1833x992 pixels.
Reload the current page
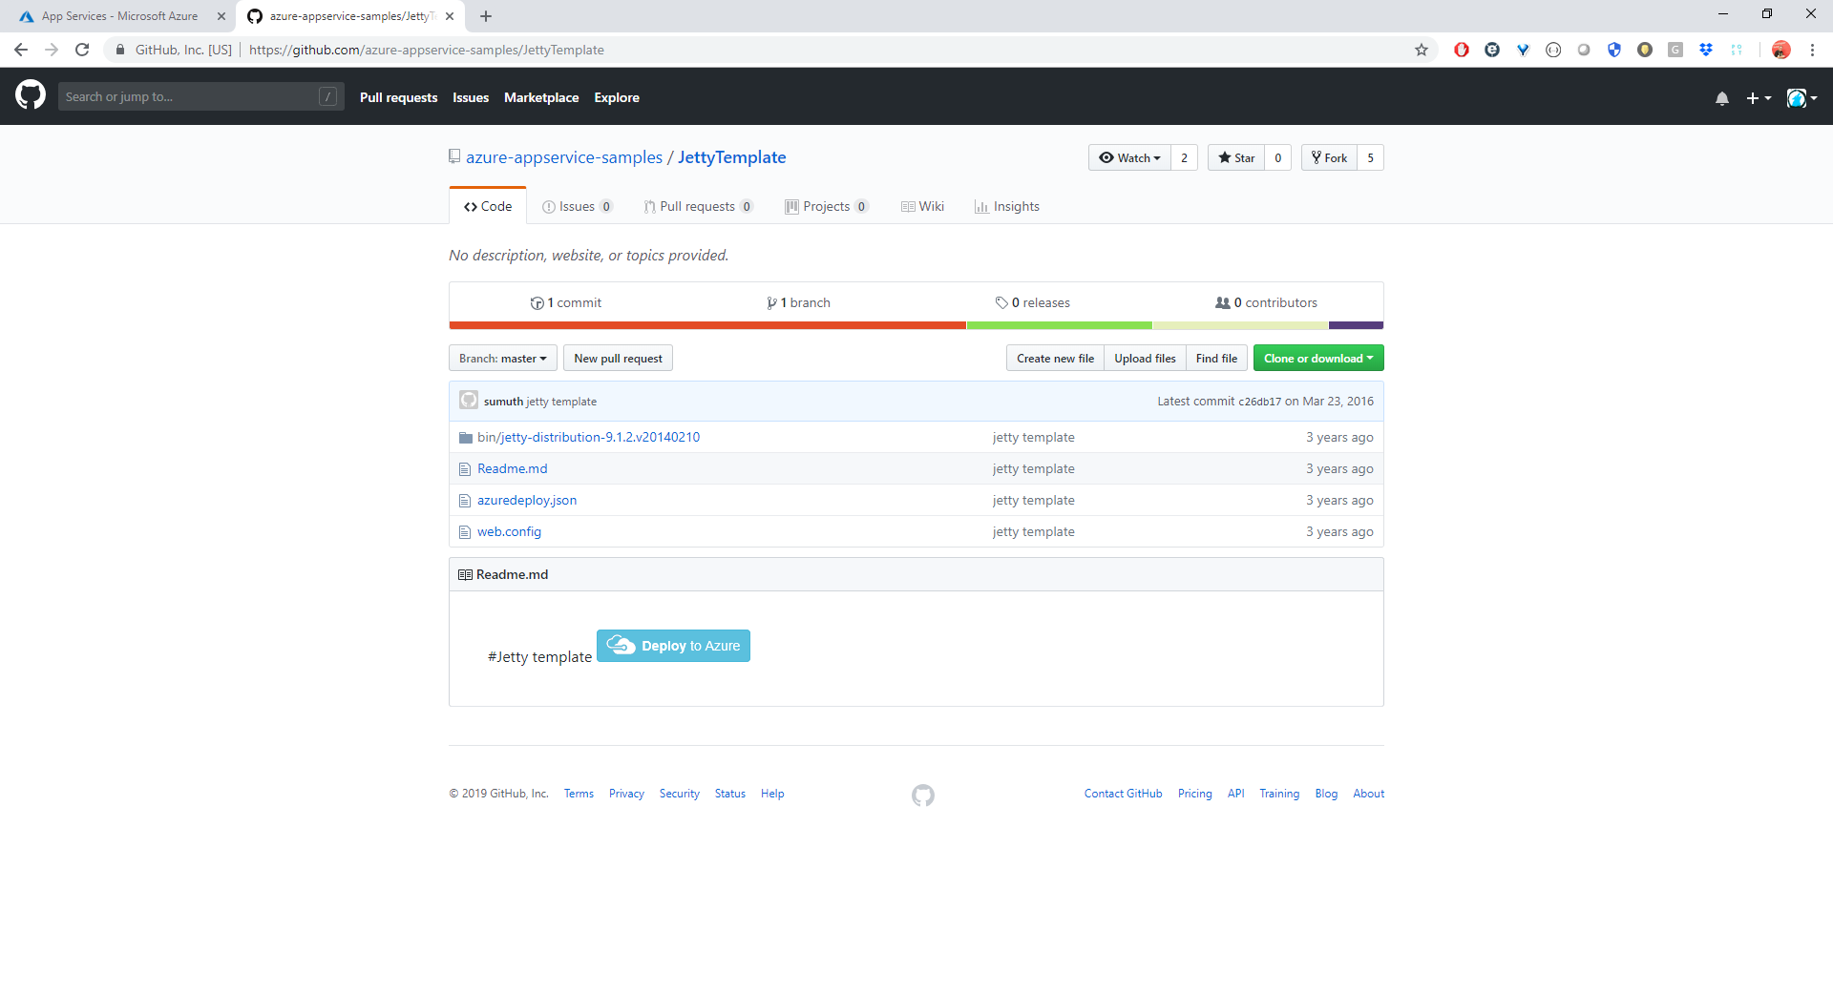coord(82,50)
